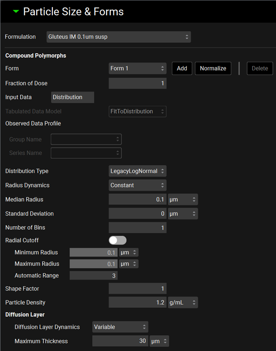The height and width of the screenshot is (351, 276).
Task: Open the Diffusion Layer Dynamics dropdown
Action: (x=120, y=327)
